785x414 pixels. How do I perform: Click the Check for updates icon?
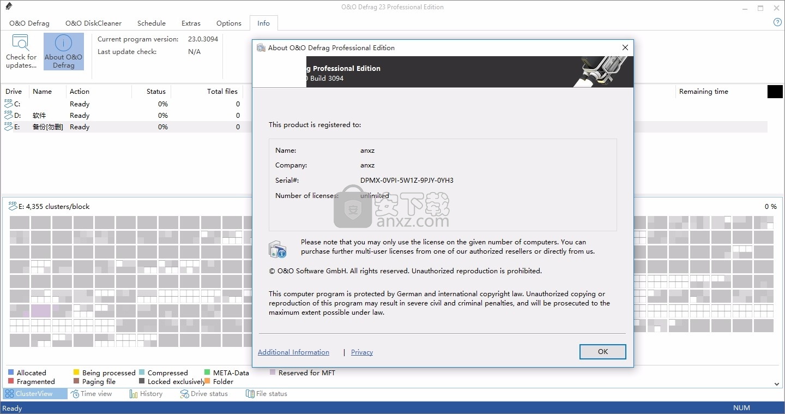pyautogui.click(x=21, y=43)
